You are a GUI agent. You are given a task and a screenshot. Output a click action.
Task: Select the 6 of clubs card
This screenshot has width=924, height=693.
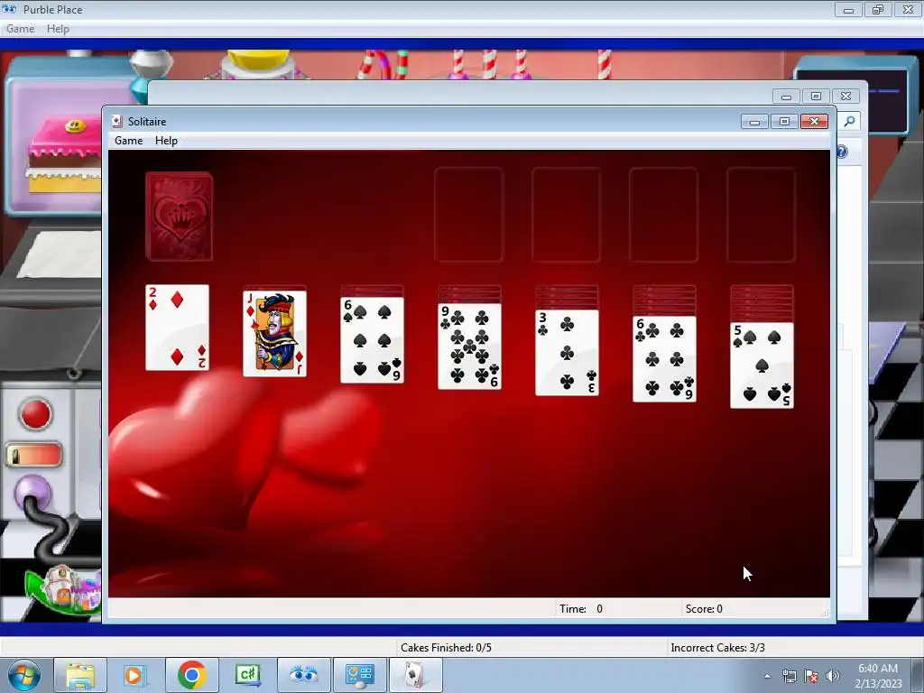(664, 359)
